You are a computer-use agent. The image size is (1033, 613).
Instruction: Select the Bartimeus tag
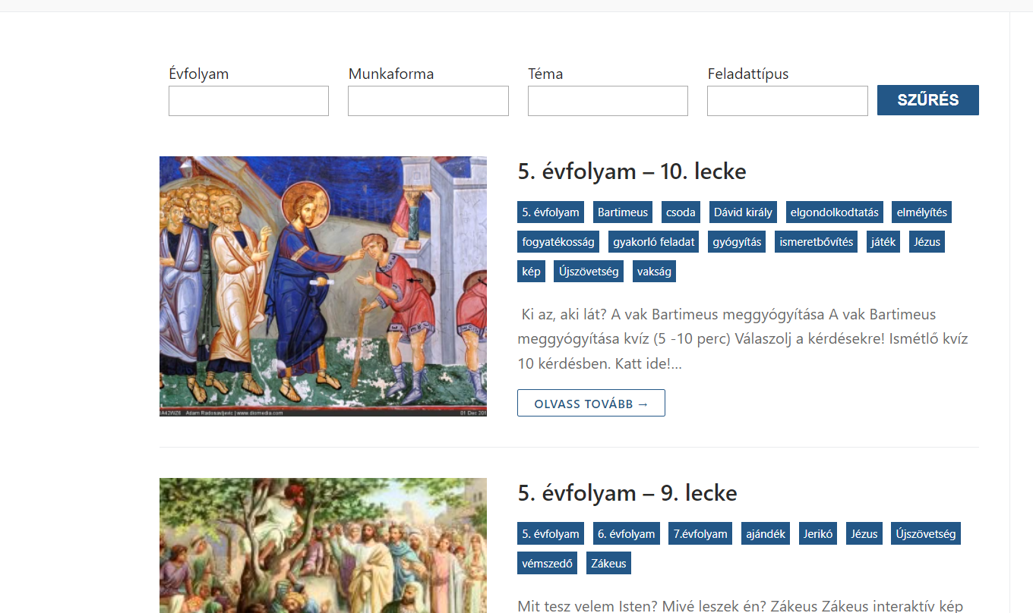[x=623, y=212]
